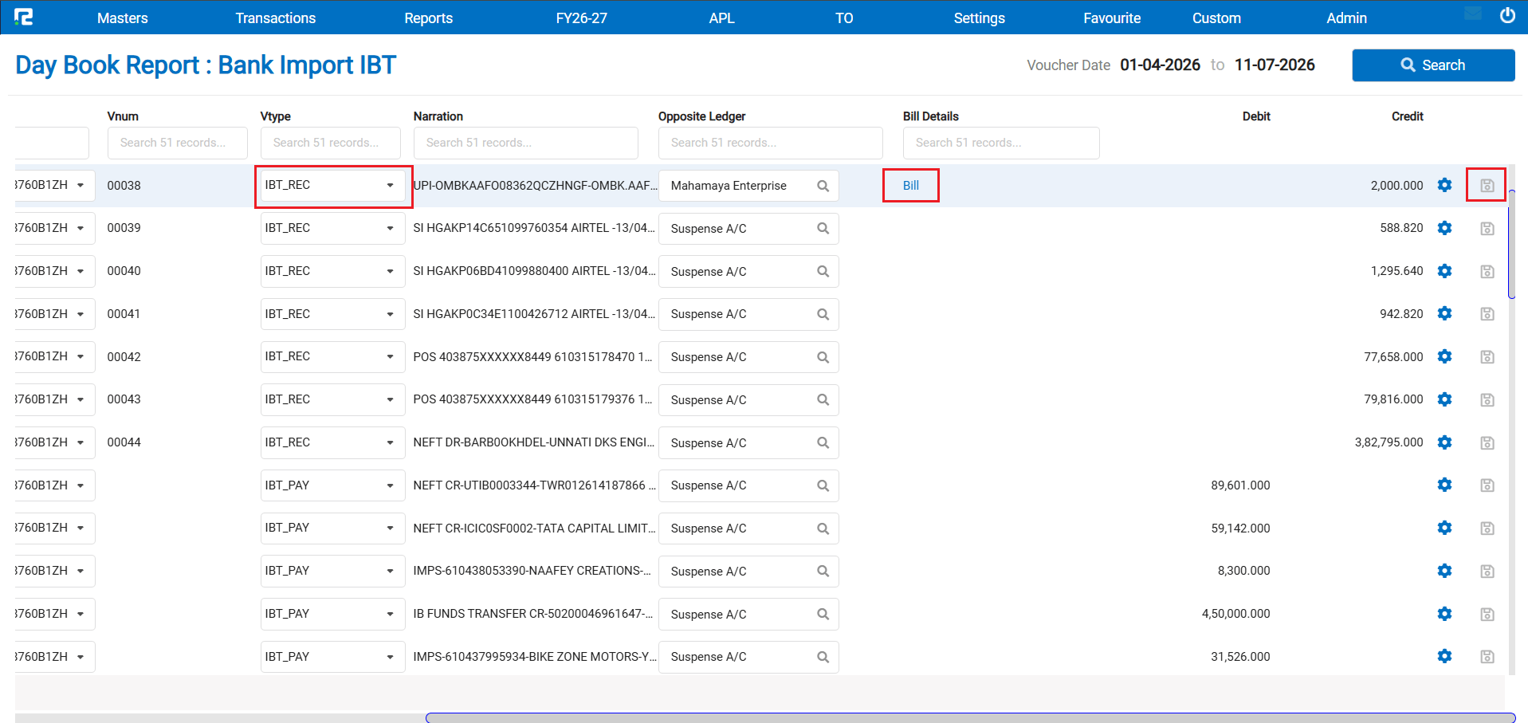
Task: Open settings gear for 77,658.000 row
Action: coord(1444,356)
